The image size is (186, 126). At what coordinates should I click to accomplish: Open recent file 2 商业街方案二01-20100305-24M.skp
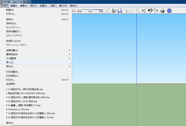pos(36,94)
